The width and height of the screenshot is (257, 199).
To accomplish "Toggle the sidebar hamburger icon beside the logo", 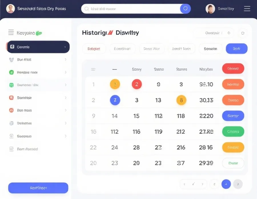I will (x=11, y=32).
